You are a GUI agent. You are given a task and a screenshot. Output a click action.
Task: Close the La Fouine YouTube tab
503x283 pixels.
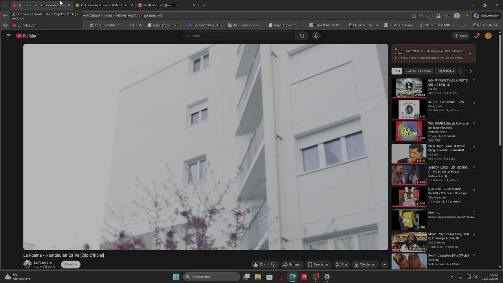(x=69, y=5)
